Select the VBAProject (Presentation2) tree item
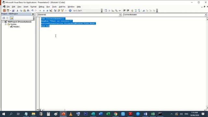Image resolution: width=208 pixels, height=117 pixels. [19, 22]
